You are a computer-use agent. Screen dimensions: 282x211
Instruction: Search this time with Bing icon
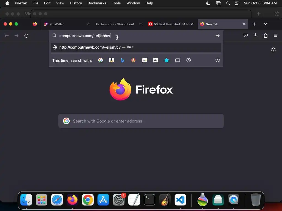[123, 60]
